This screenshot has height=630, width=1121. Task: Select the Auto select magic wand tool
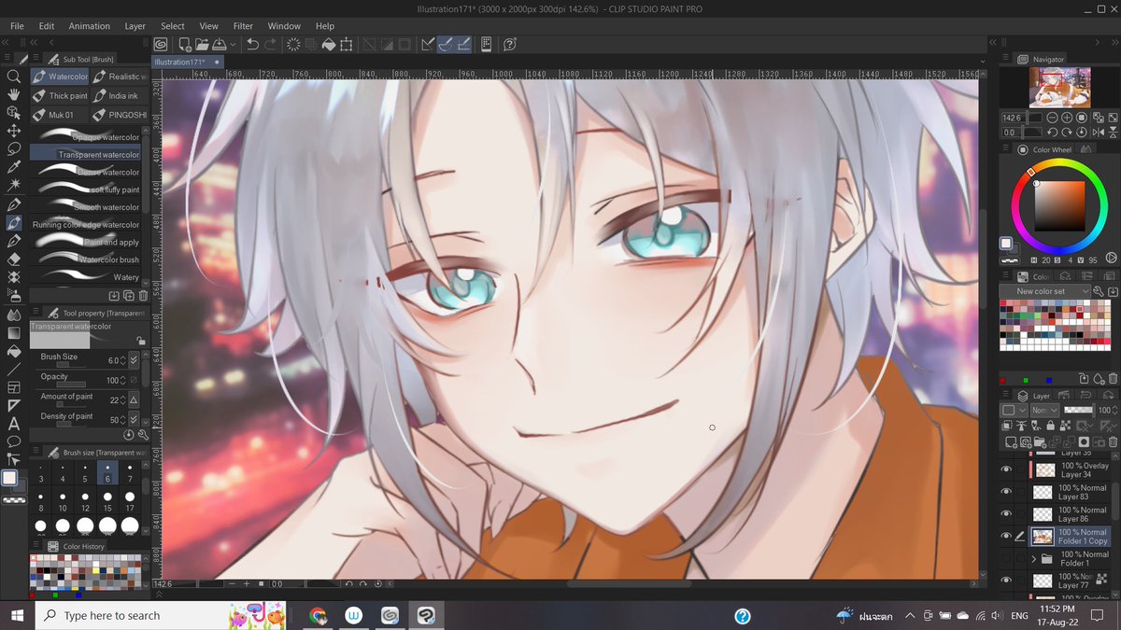click(x=13, y=185)
